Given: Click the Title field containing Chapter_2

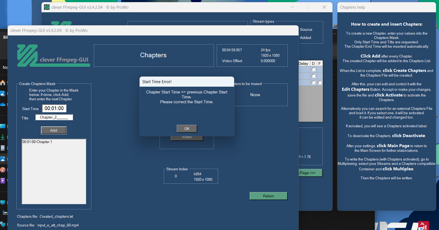Looking at the screenshot, I should 54,117.
